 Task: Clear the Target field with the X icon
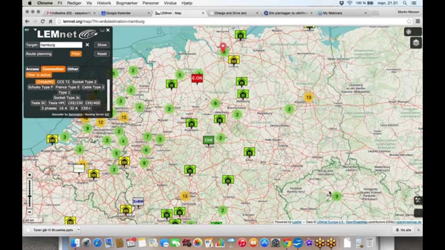[87, 45]
